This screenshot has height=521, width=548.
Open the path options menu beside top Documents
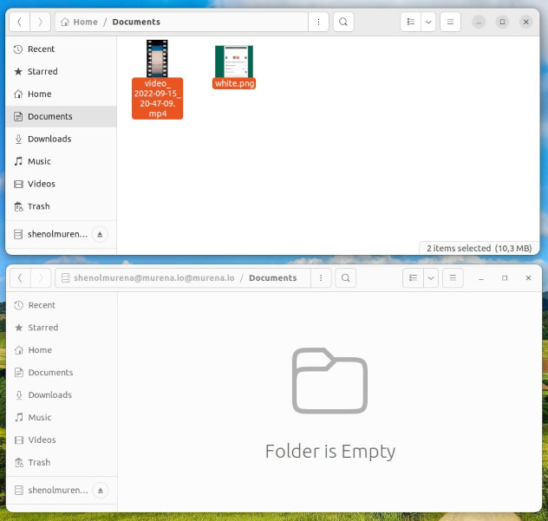[x=318, y=22]
